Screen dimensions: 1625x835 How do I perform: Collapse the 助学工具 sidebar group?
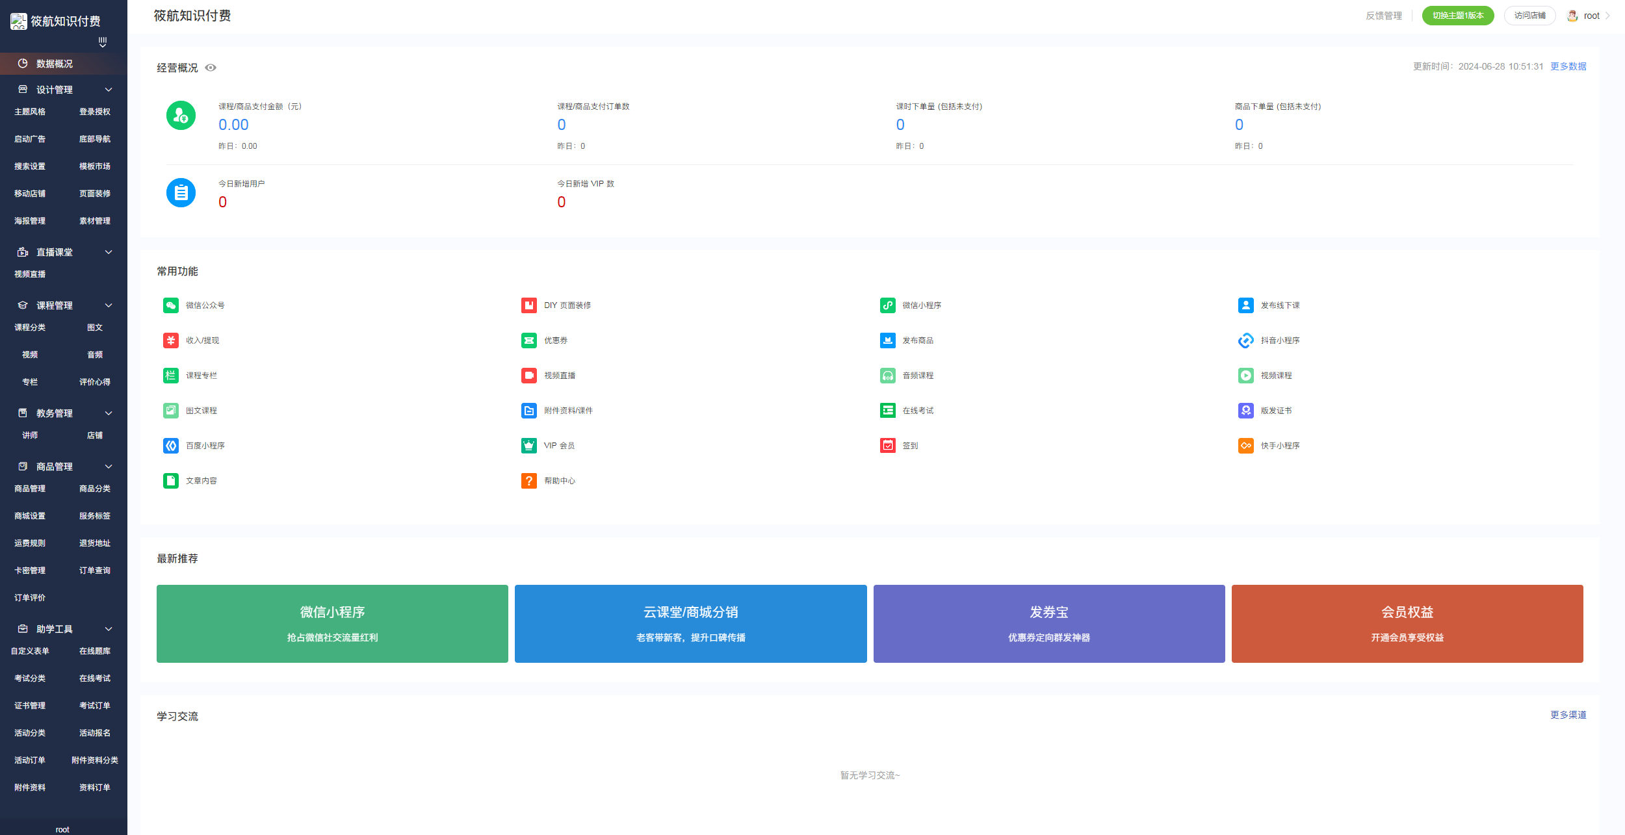pyautogui.click(x=109, y=629)
